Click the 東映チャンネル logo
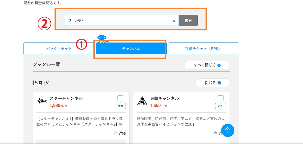 pos(142,101)
